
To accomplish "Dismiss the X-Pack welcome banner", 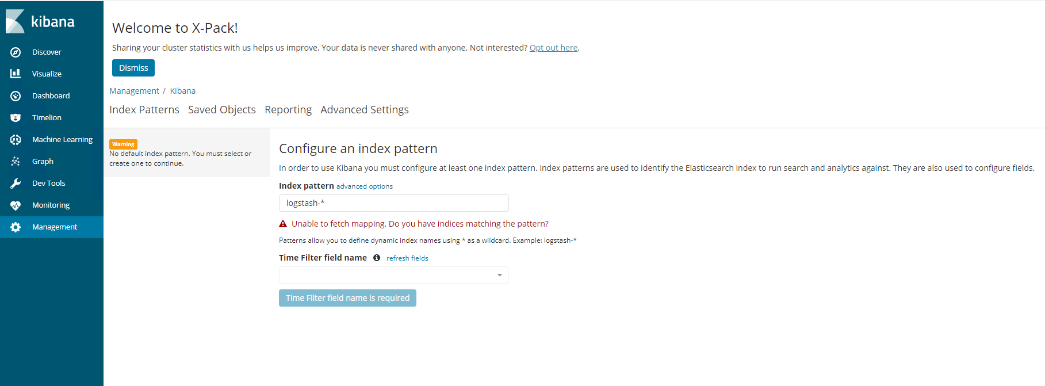I will [133, 68].
